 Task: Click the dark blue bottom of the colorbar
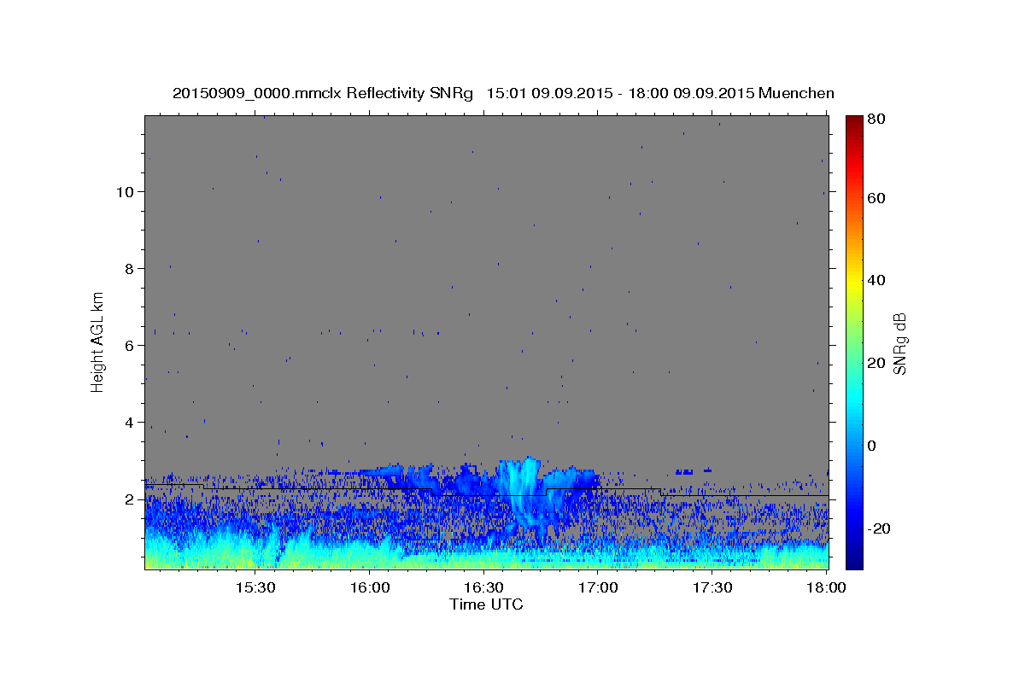click(x=854, y=559)
